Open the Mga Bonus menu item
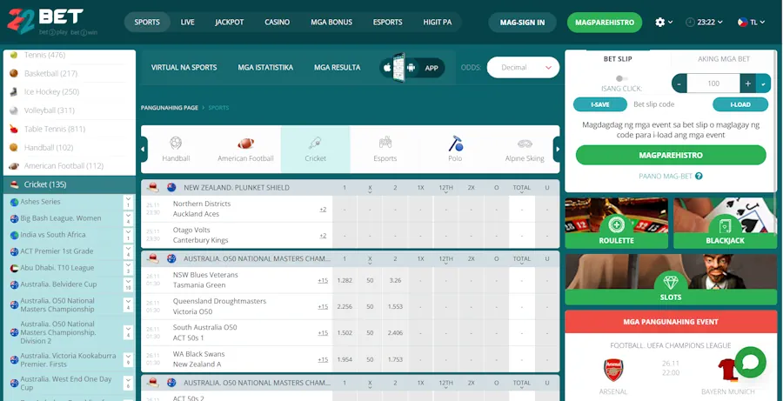This screenshot has height=401, width=783. pos(331,23)
